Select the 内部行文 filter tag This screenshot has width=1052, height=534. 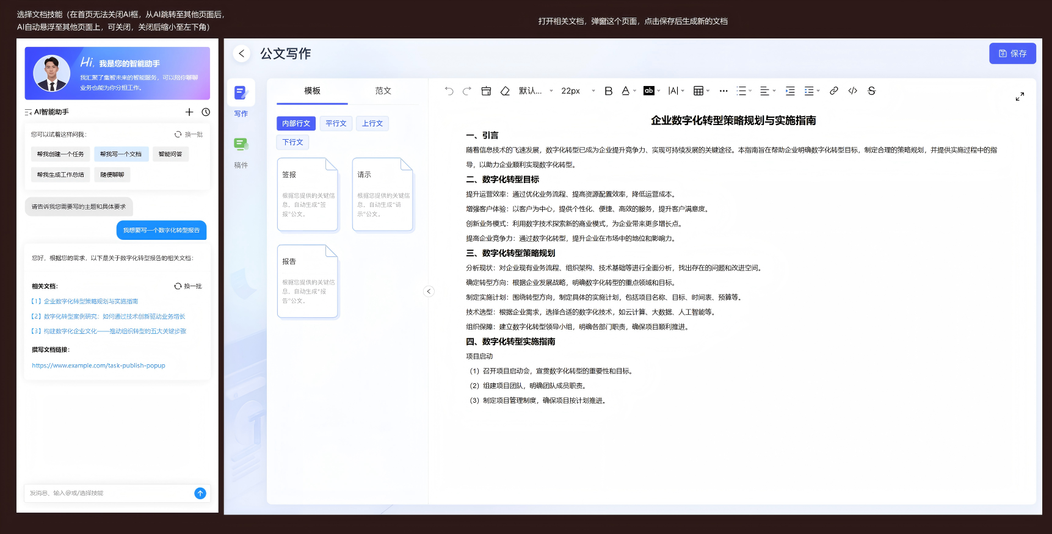(296, 123)
